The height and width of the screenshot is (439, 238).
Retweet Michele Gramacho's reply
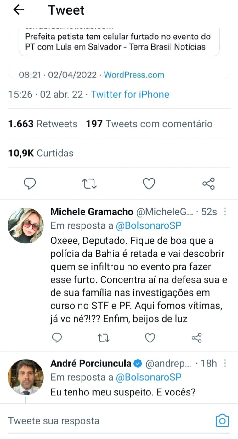(x=103, y=338)
